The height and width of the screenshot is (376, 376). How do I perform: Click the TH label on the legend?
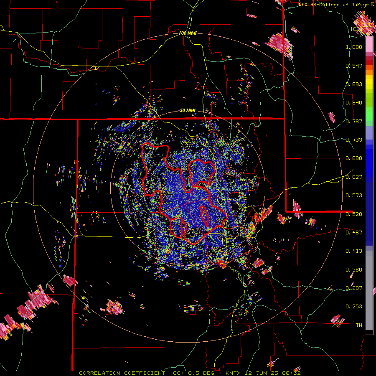pyautogui.click(x=359, y=325)
